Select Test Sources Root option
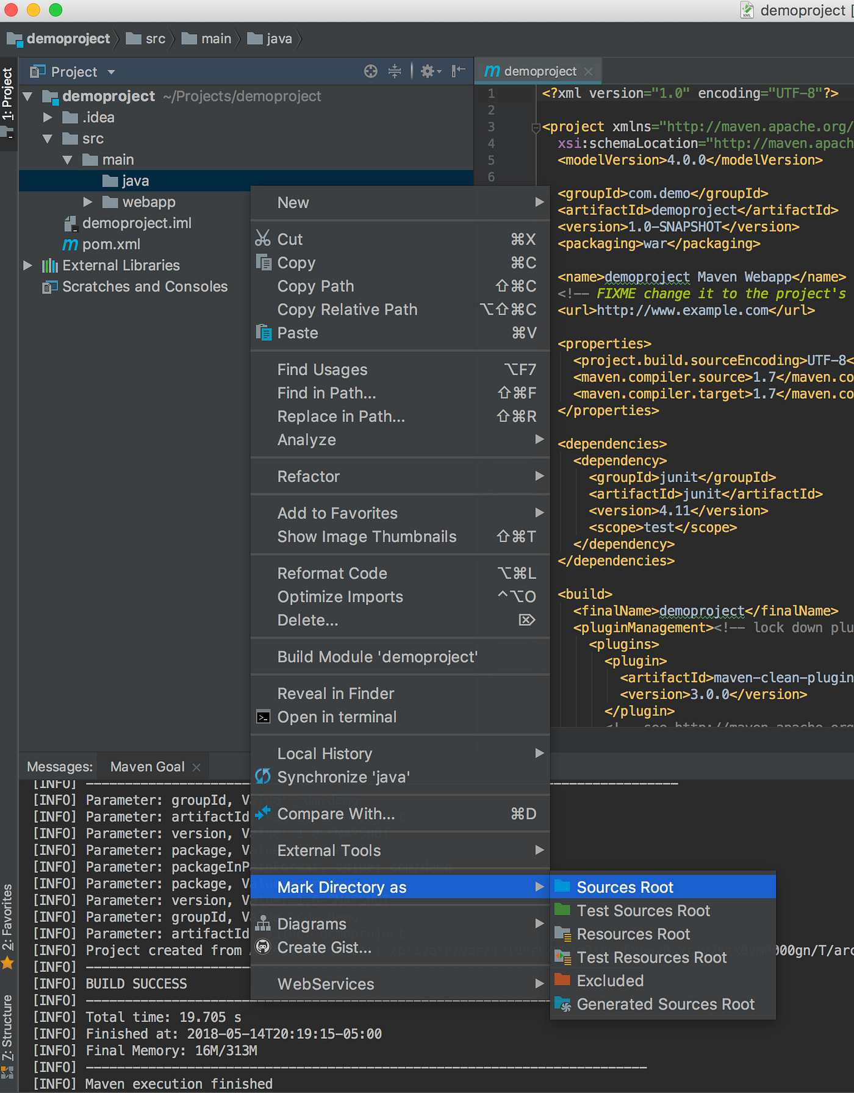Viewport: 854px width, 1093px height. pos(663,910)
